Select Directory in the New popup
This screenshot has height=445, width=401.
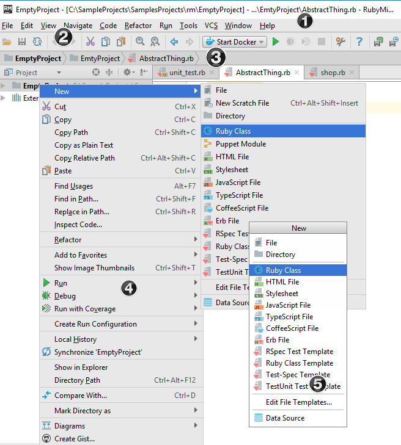tap(298, 255)
